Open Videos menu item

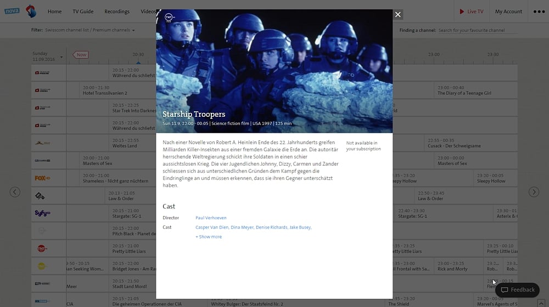148,12
